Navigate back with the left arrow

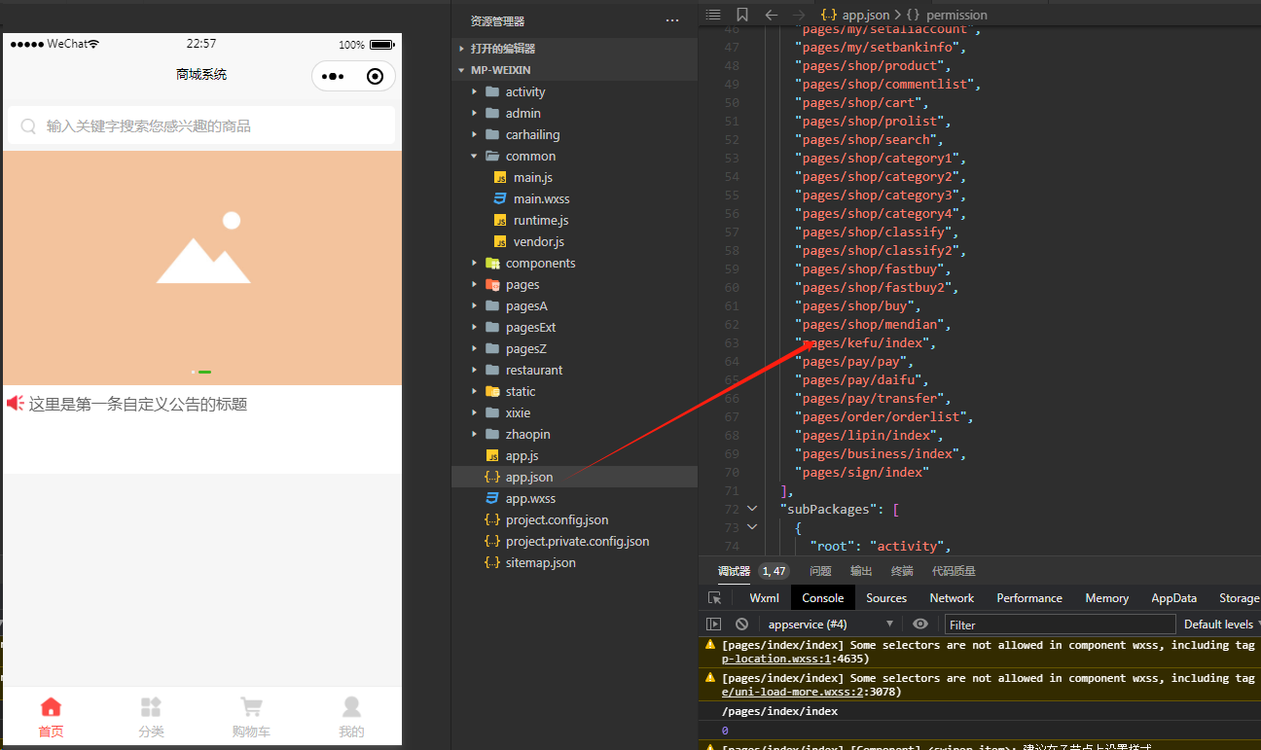pos(771,15)
